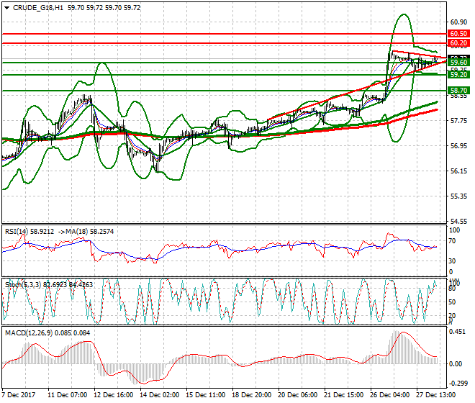Select the red 60.50 price level tag
Screen dimensions: 475x403
tap(458, 34)
